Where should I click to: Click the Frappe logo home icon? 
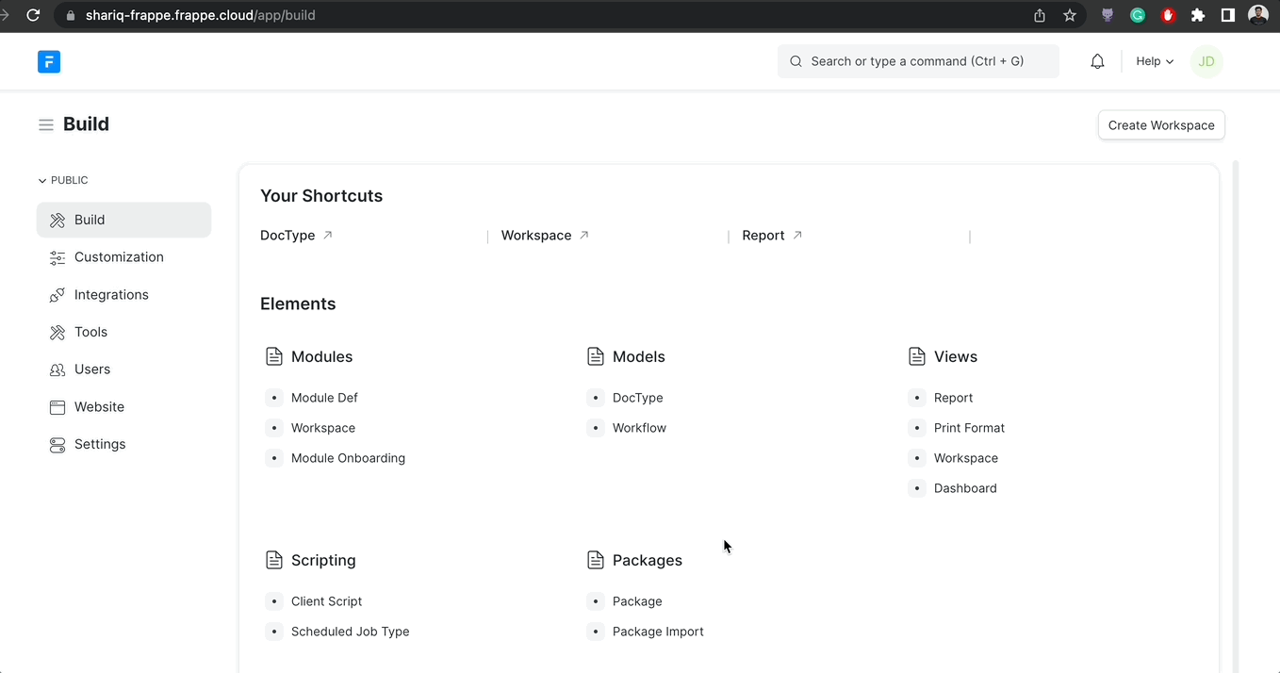(49, 61)
